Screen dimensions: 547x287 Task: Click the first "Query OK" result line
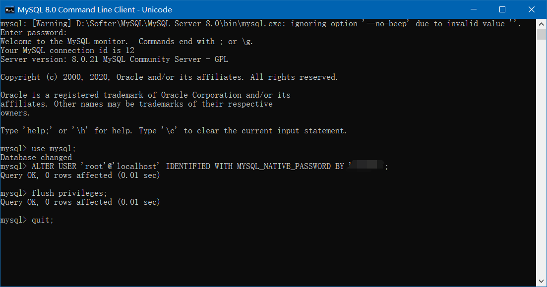pos(80,175)
